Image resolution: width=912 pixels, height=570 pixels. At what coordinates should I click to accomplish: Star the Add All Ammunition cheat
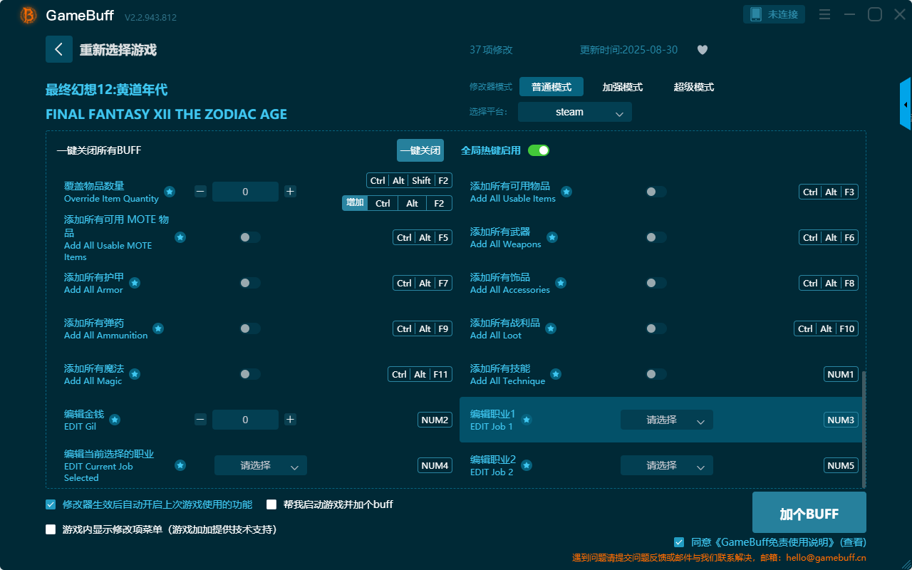pos(158,328)
